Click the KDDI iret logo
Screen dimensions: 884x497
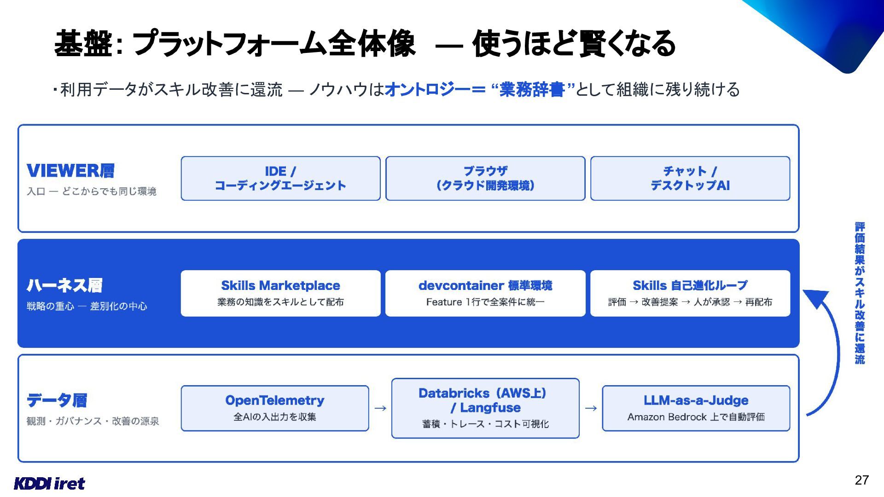pos(49,483)
